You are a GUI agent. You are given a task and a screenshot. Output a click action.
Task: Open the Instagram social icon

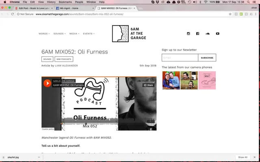pos(188,34)
